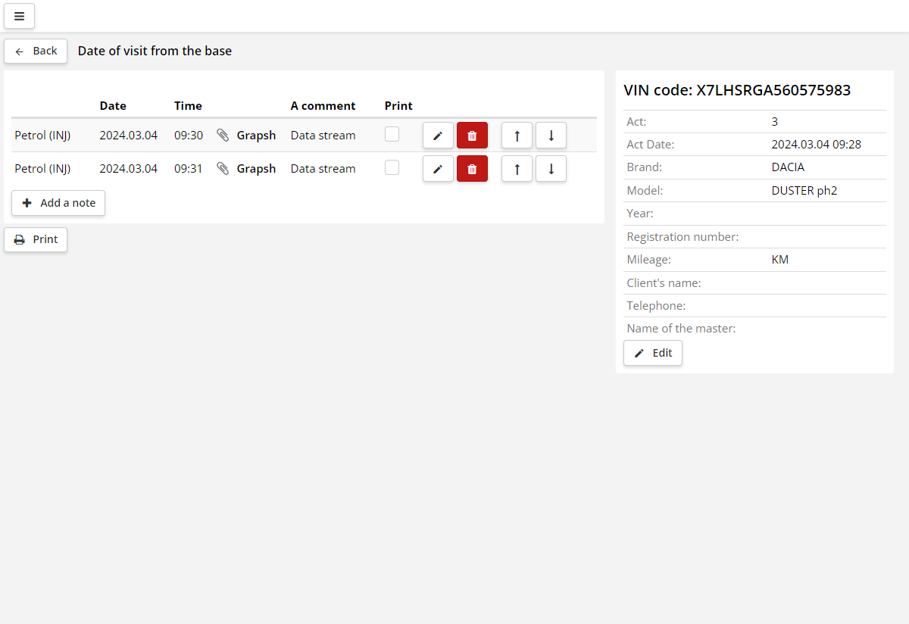Edit the 09:31 note with pencil icon

click(438, 169)
